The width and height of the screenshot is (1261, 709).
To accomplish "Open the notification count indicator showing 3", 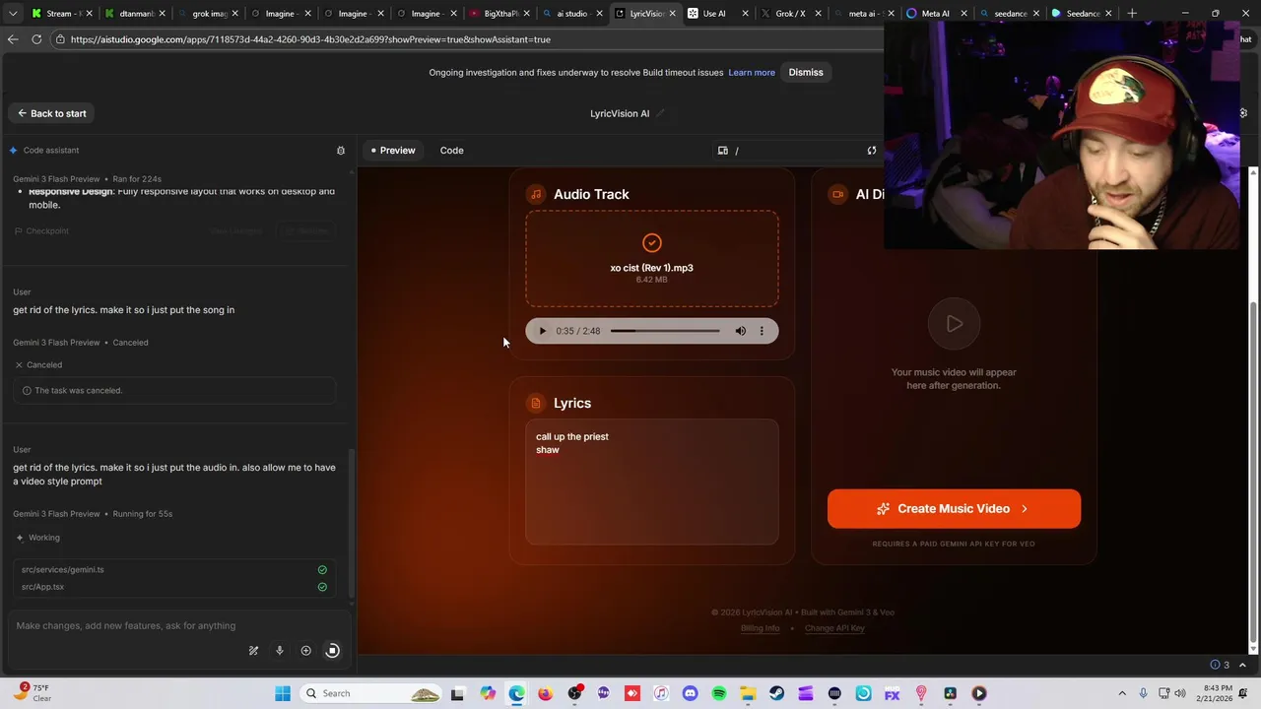I will 1220,665.
